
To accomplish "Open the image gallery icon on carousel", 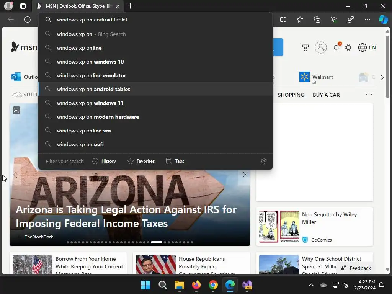I will (16, 110).
